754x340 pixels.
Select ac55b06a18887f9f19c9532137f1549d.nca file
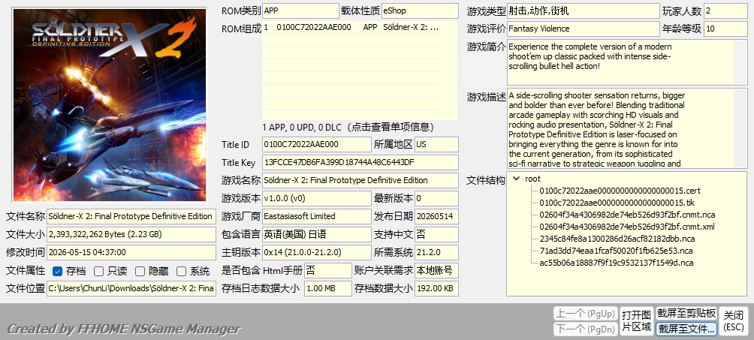(x=616, y=263)
